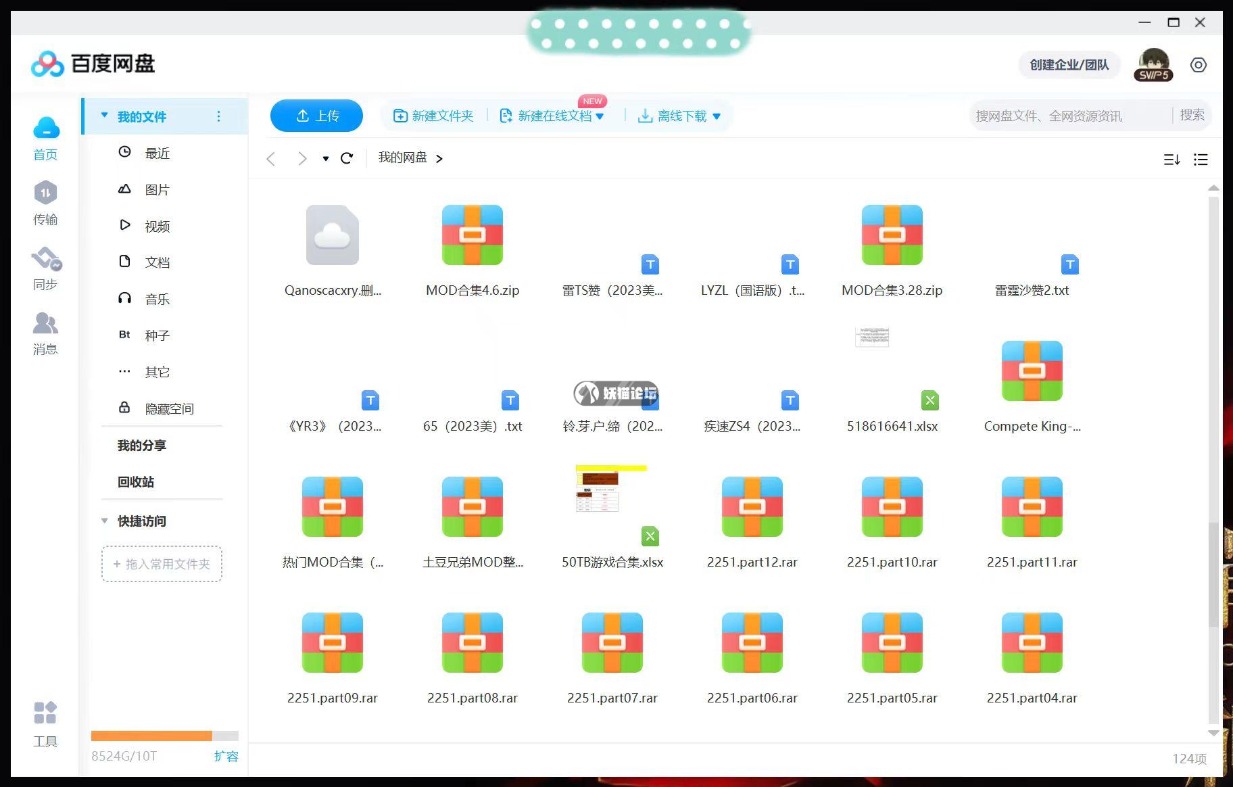1233x787 pixels.
Task: Click the 2251.part06.rar file name
Action: (752, 698)
